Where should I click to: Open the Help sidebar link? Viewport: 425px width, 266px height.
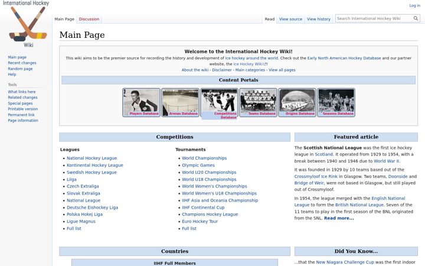point(12,74)
